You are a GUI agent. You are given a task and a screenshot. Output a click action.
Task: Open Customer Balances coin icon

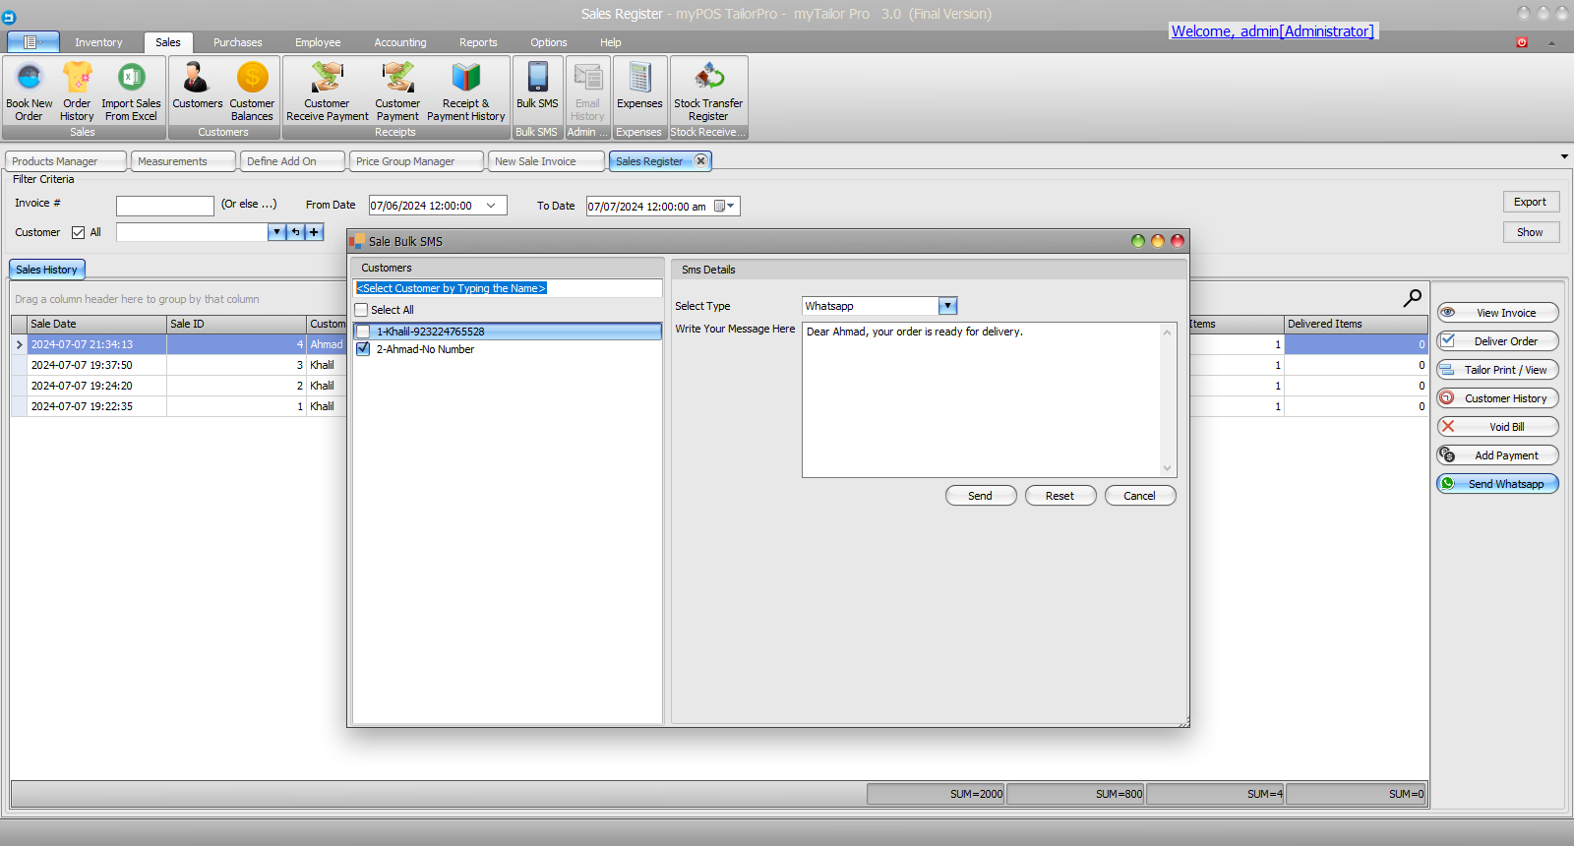pyautogui.click(x=252, y=79)
